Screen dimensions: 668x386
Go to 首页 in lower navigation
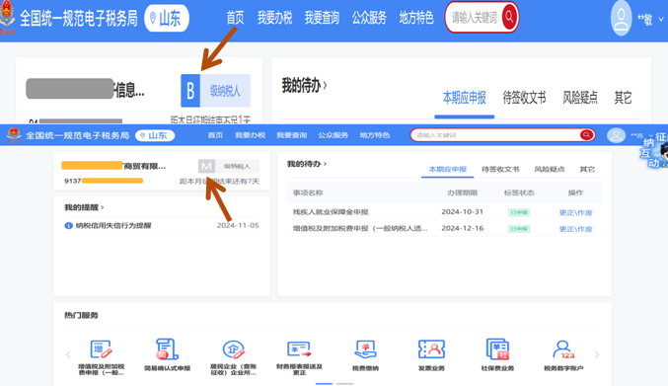(215, 135)
